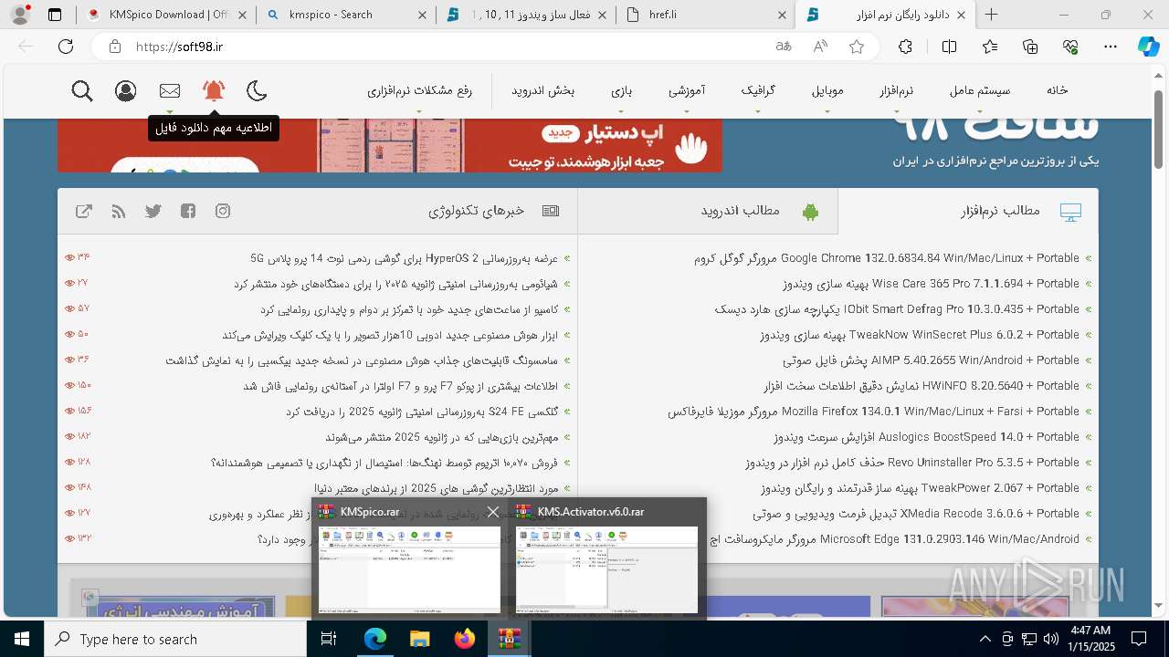Expand the موبایل menu
This screenshot has width=1169, height=657.
[827, 89]
